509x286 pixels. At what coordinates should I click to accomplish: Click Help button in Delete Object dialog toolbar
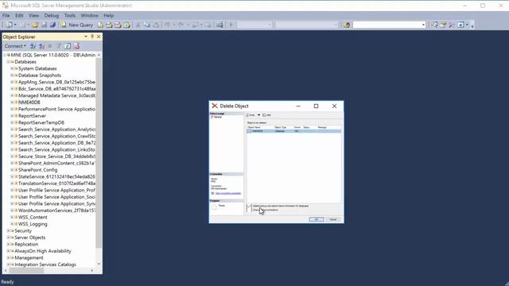click(x=267, y=115)
